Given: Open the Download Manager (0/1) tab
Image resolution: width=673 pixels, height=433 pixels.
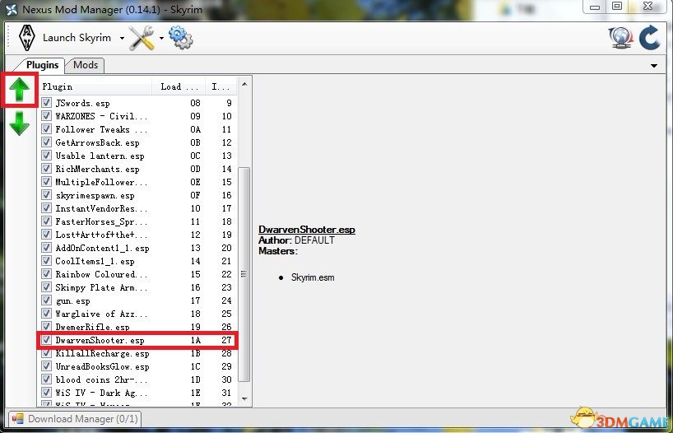Looking at the screenshot, I should coord(75,419).
